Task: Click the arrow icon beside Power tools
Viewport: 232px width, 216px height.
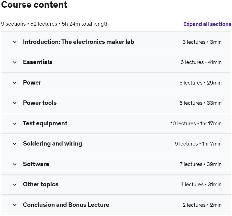Action: [x=15, y=103]
